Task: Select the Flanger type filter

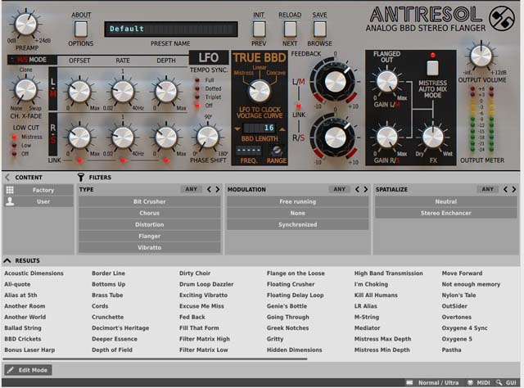Action: point(149,236)
